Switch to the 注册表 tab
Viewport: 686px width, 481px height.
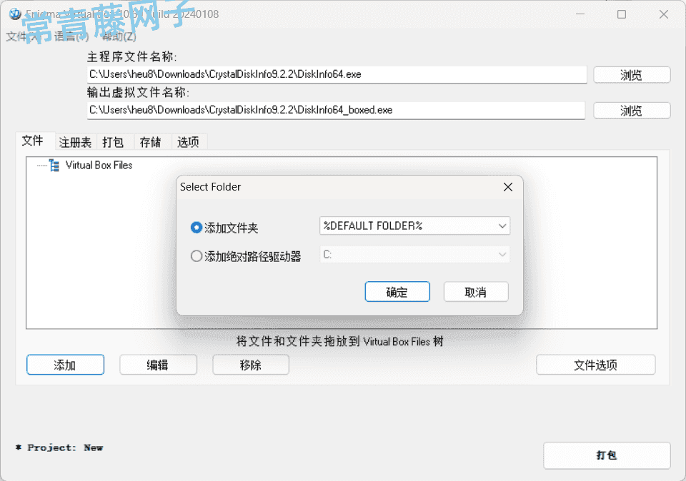tap(75, 142)
